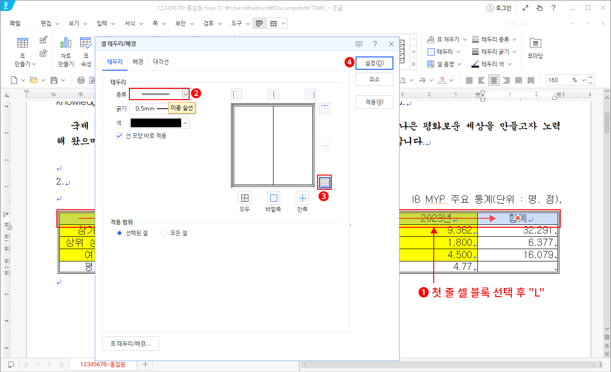Screen dimensions: 611x372
Task: Toggle the 선 모양 바로 적용 checkbox
Action: (119, 136)
